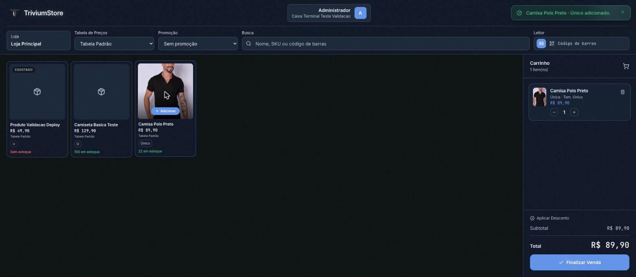This screenshot has width=636, height=277.
Task: Select size U on Camiseta Basica Teste
Action: tap(78, 144)
